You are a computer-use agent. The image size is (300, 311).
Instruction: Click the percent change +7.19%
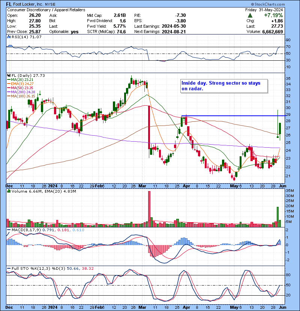(273, 15)
